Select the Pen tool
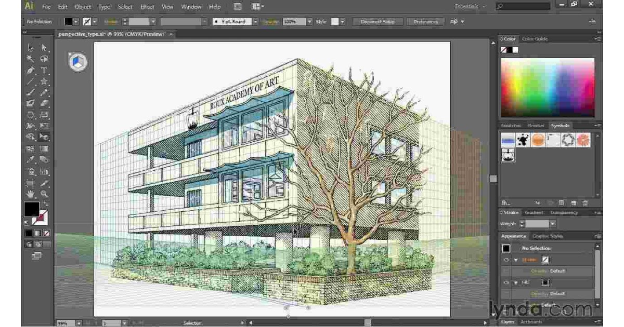The image size is (624, 327). [x=31, y=70]
